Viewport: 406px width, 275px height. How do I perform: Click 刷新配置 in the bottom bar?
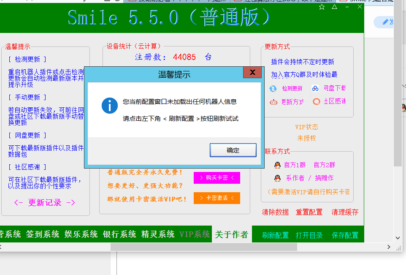pos(275,235)
